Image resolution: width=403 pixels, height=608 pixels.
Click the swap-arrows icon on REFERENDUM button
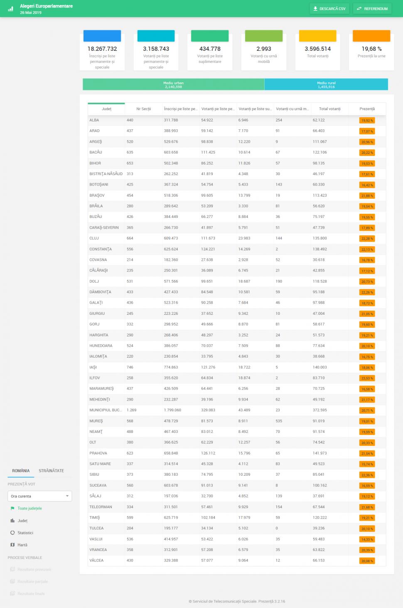359,8
